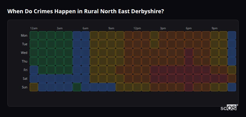Select the Sunday 9am blue cell
246x117 pixels.
click(x=111, y=87)
